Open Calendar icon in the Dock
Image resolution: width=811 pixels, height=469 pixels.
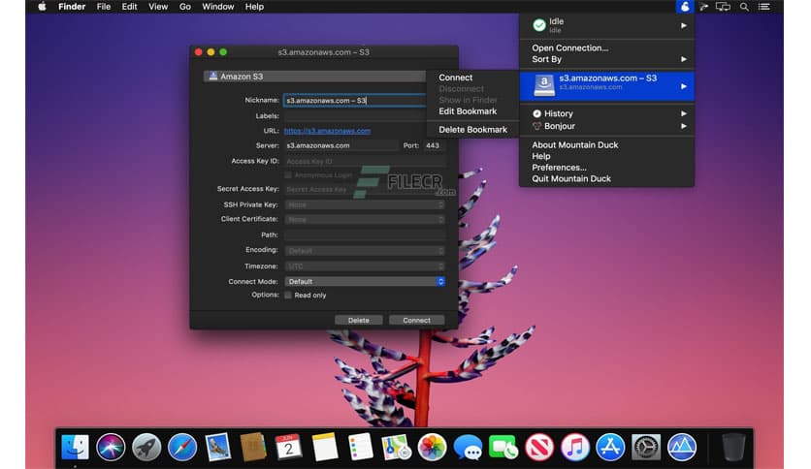(289, 447)
